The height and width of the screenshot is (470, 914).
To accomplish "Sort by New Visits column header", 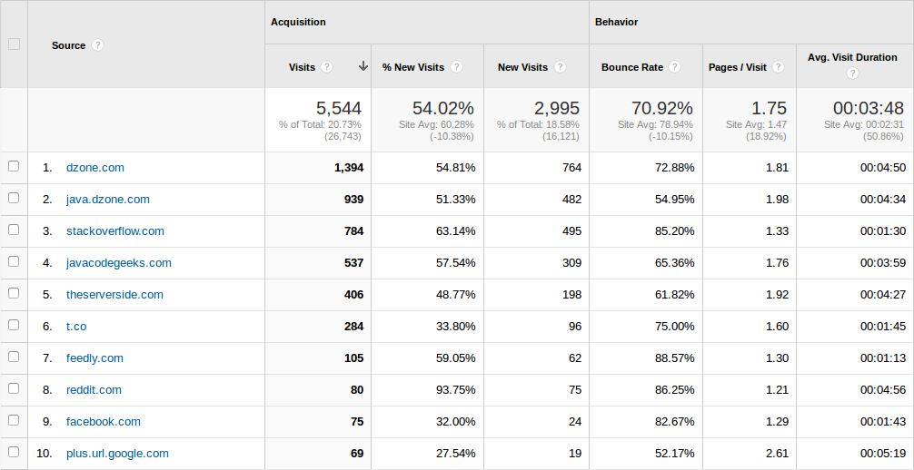I will (522, 67).
